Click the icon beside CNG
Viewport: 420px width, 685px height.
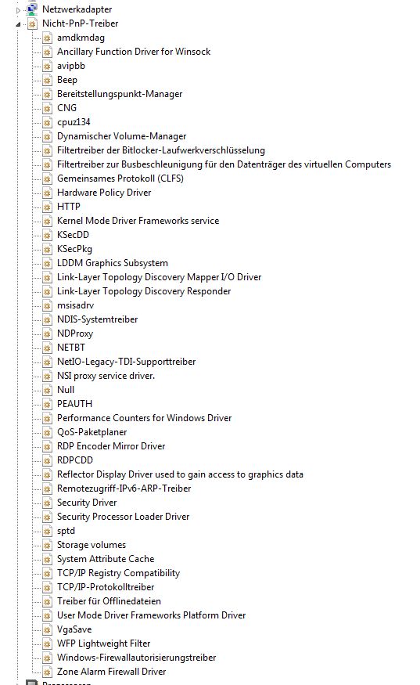point(47,108)
